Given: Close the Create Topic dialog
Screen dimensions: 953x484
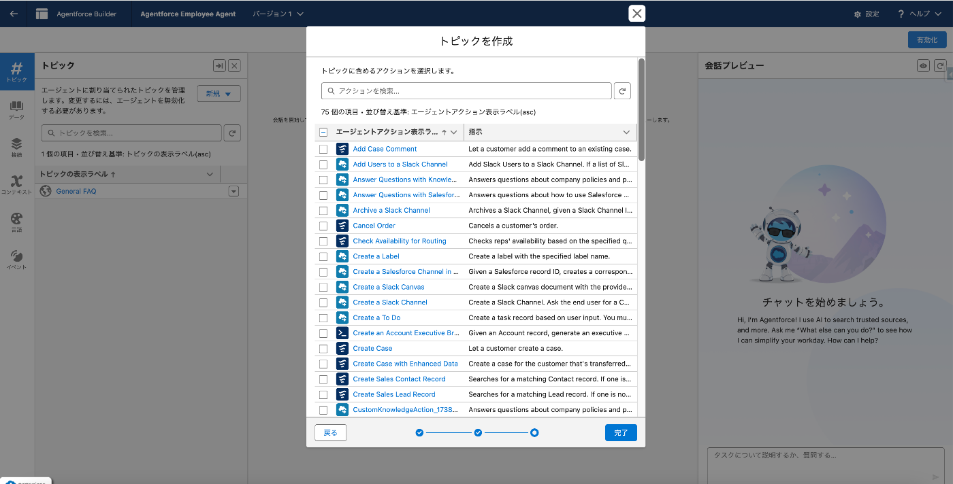Looking at the screenshot, I should (636, 14).
